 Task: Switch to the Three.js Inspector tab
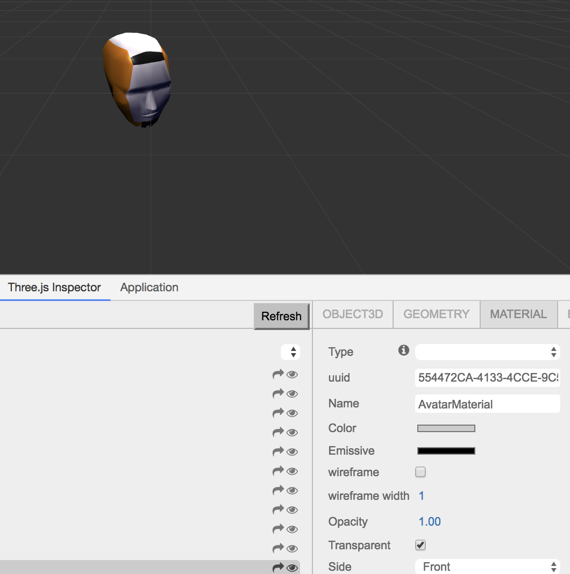[54, 288]
